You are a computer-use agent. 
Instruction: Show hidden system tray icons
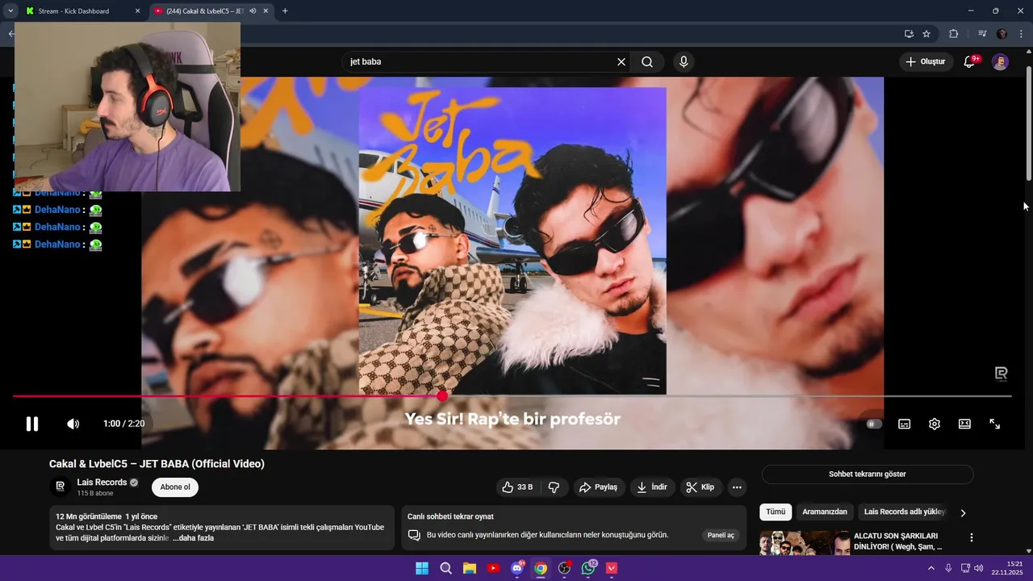pos(931,568)
